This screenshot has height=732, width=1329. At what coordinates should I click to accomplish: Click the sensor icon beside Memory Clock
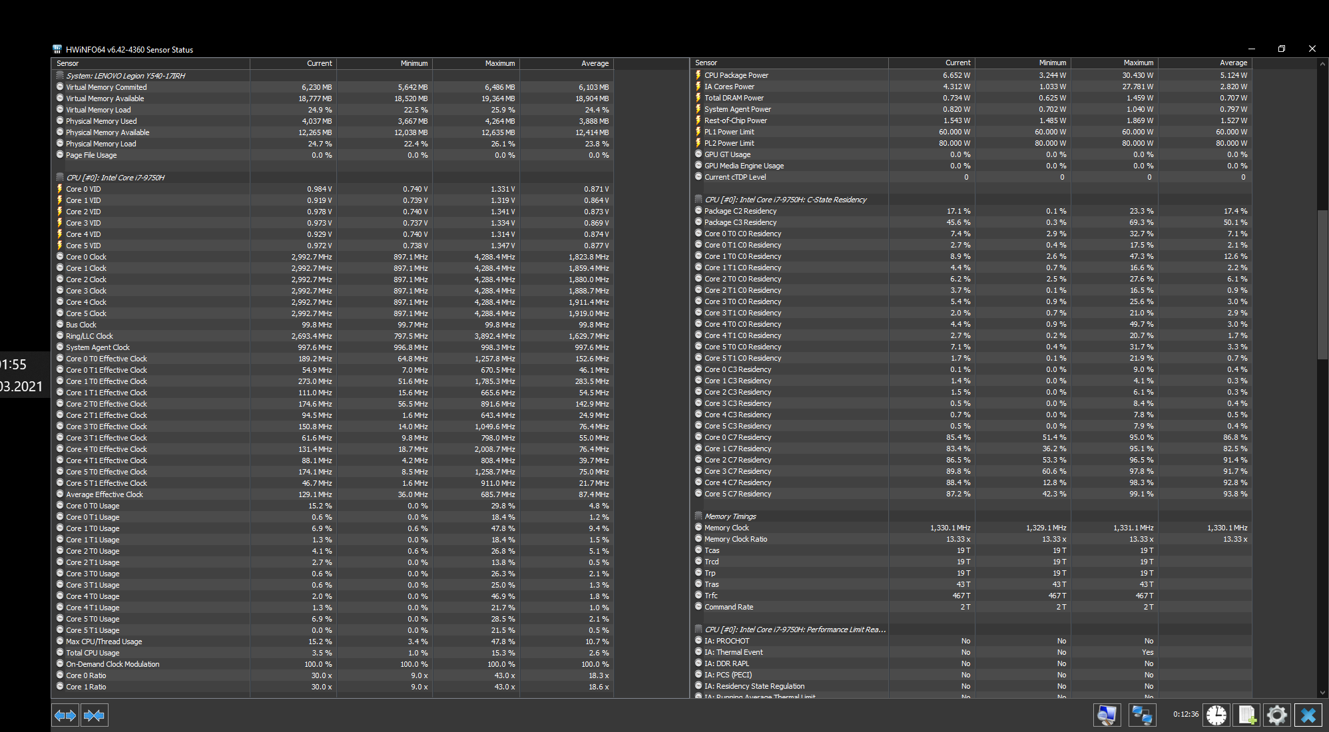[698, 528]
